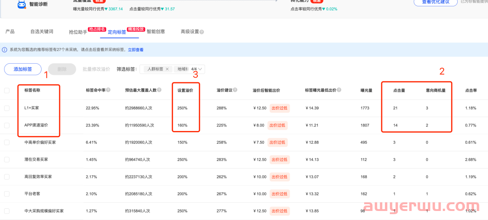The height and width of the screenshot is (220, 488).
Task: Go to the 智能创意 tab
Action: [156, 32]
